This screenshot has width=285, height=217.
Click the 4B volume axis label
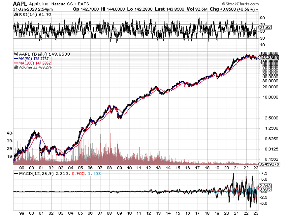9,133
